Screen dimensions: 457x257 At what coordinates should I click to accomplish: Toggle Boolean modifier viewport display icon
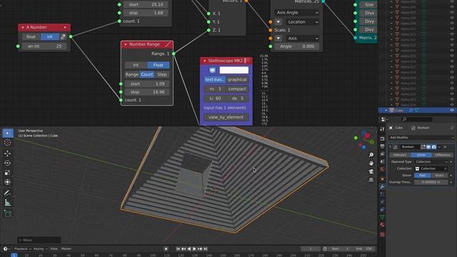tap(428, 147)
